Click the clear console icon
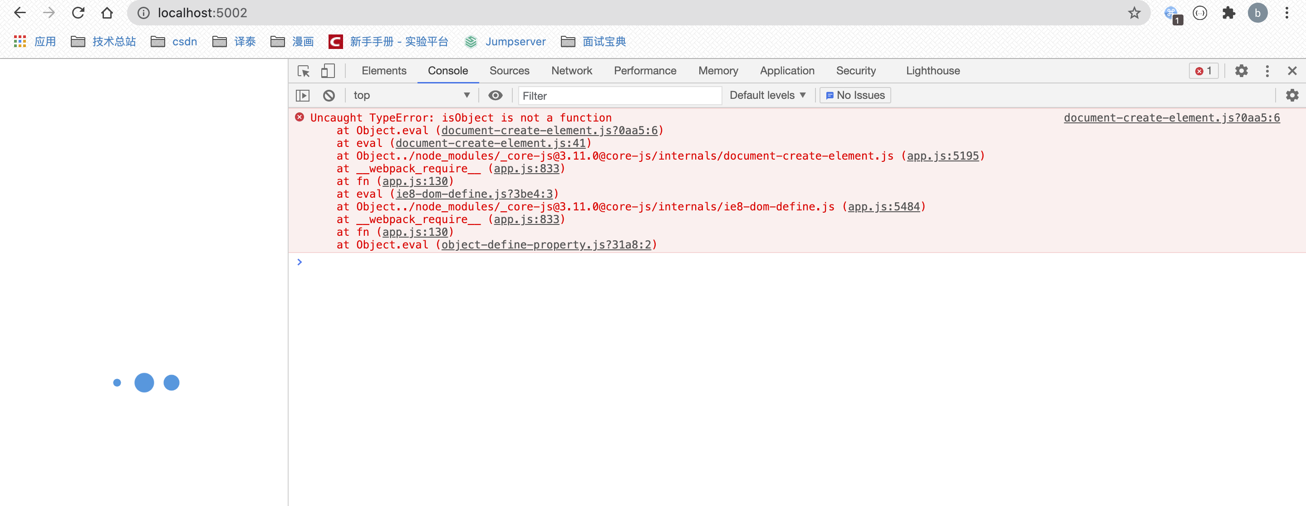The width and height of the screenshot is (1306, 506). point(329,95)
